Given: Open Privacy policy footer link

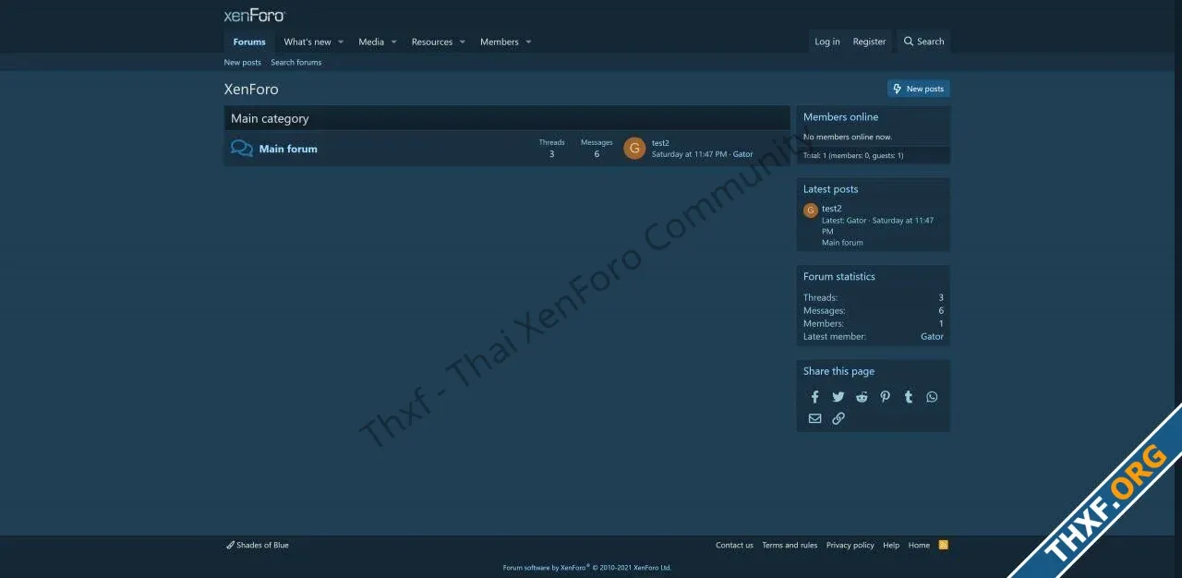Looking at the screenshot, I should [x=850, y=545].
